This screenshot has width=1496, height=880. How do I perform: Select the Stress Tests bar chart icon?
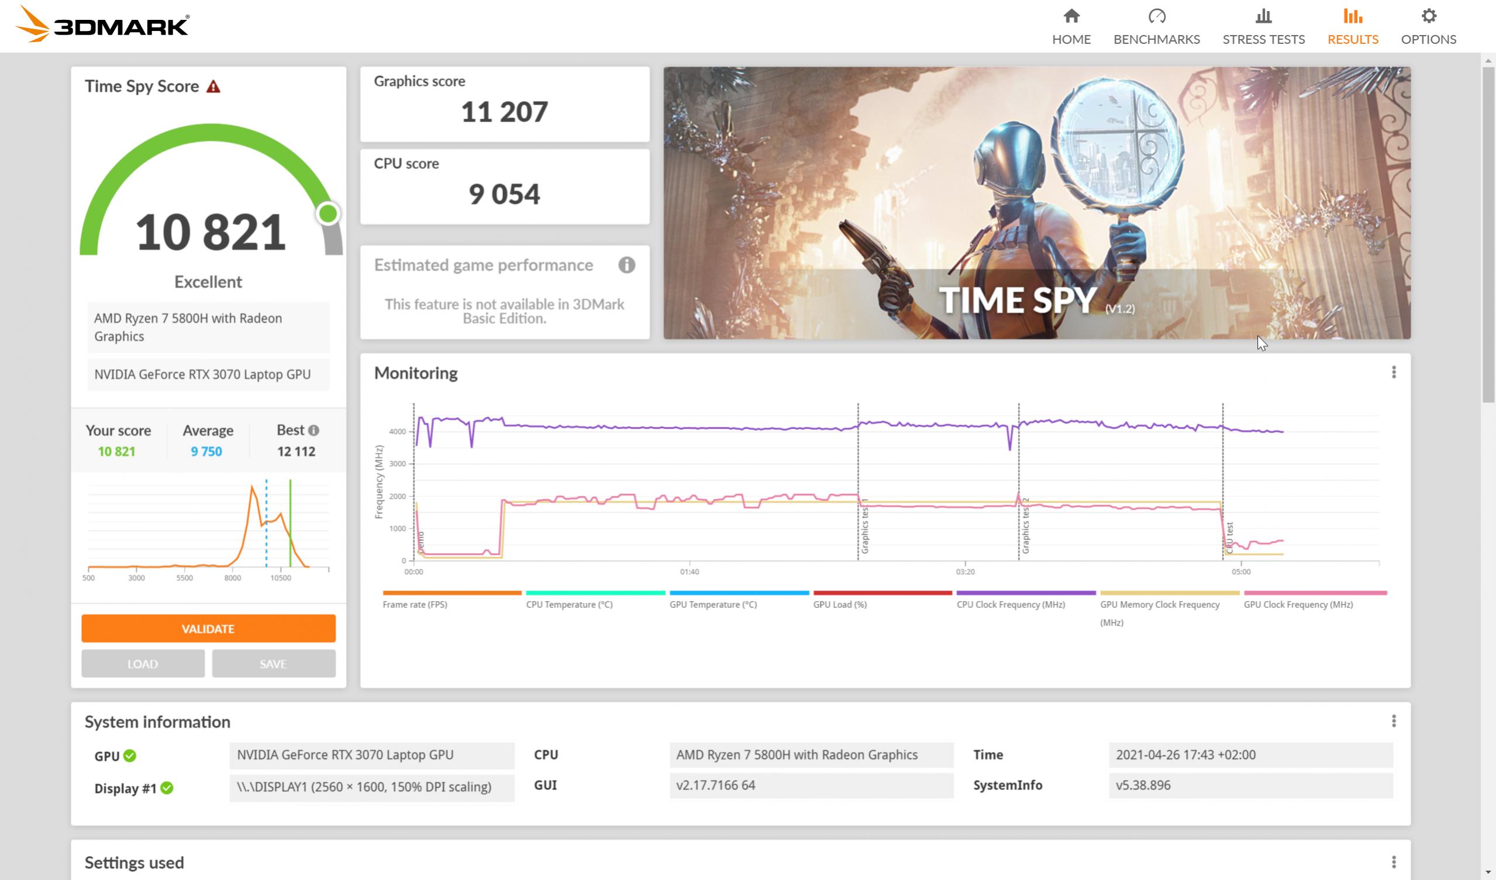point(1264,16)
